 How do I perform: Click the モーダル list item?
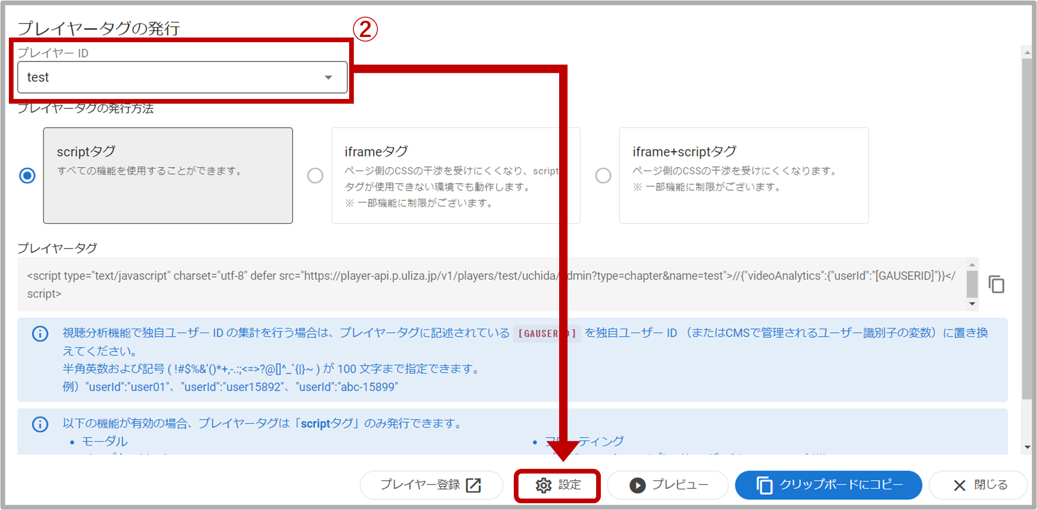tap(105, 441)
